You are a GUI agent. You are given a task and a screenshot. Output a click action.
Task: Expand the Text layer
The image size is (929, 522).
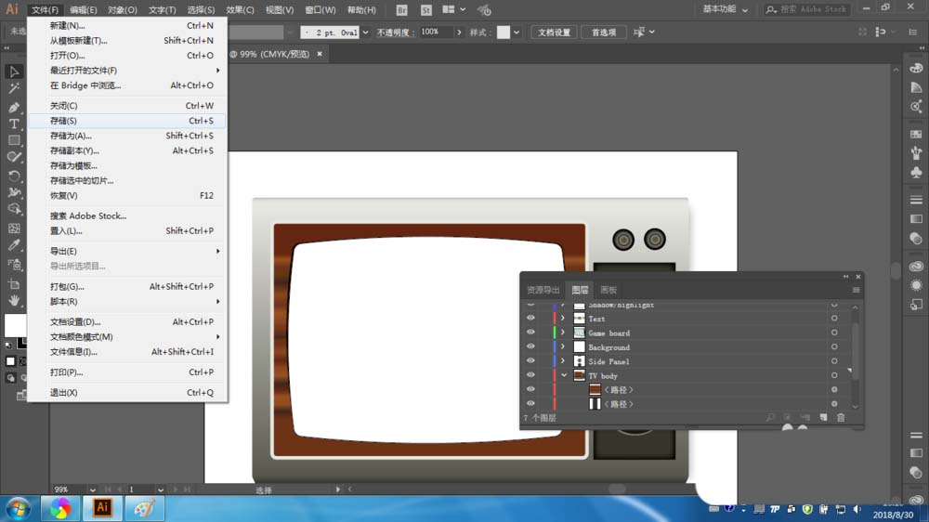562,319
